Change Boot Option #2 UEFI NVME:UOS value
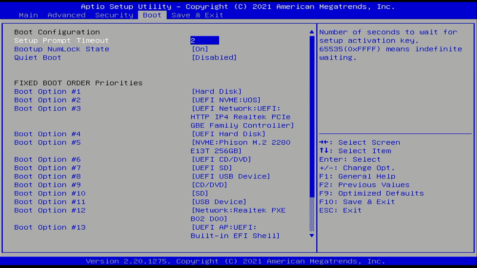 pyautogui.click(x=226, y=100)
